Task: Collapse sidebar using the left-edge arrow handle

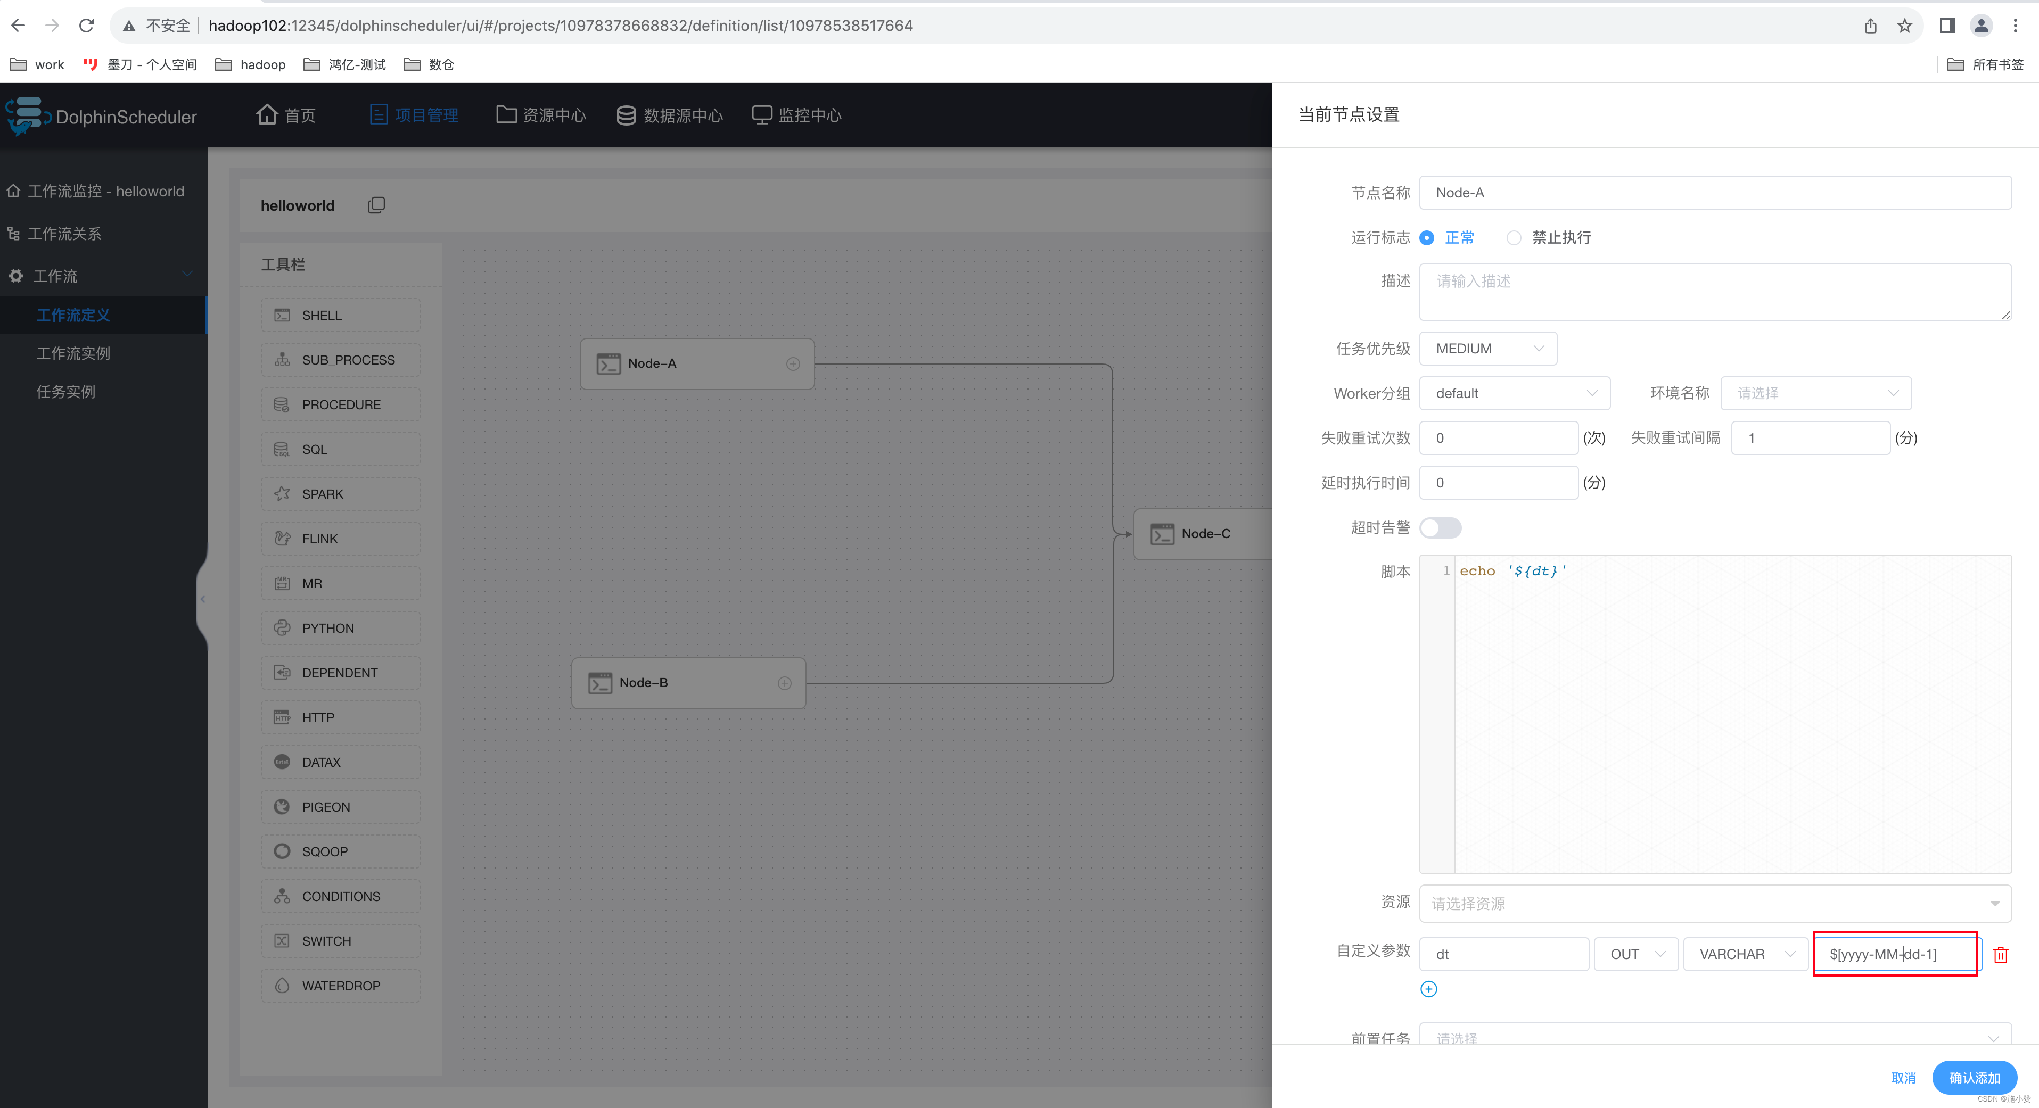Action: tap(203, 599)
